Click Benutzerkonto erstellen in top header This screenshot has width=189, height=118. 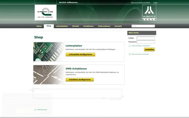(x=141, y=3)
